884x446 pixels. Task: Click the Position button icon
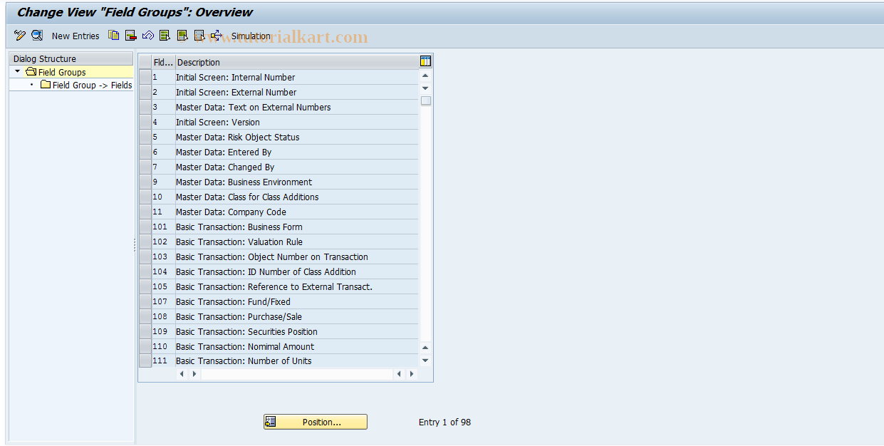tap(270, 422)
